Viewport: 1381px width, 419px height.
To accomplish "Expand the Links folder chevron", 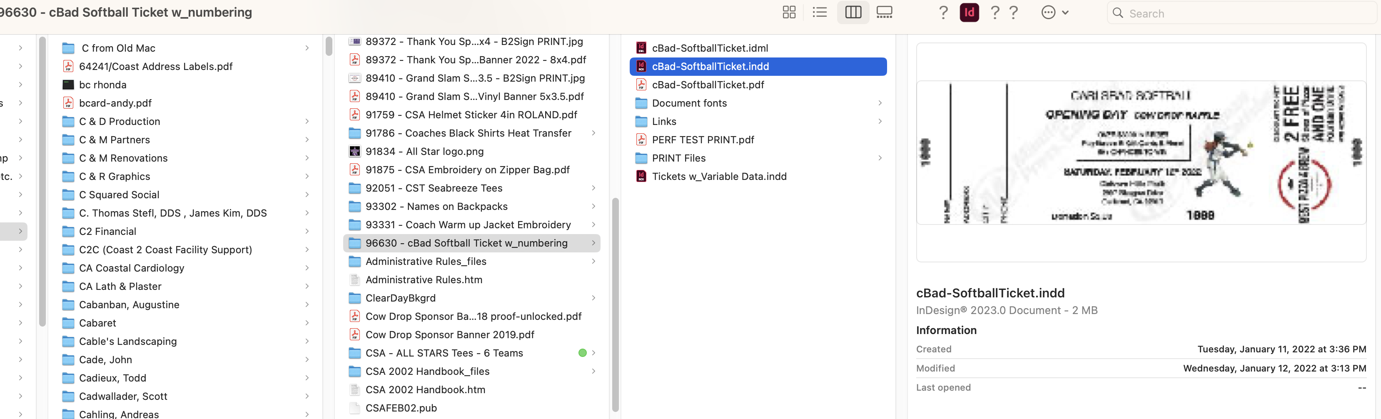I will 880,121.
